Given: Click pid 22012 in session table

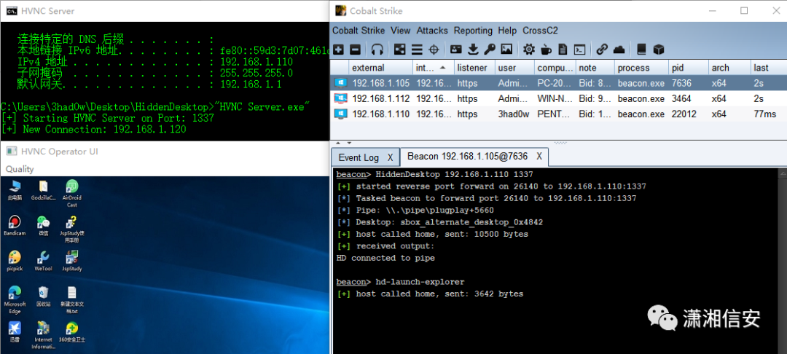Looking at the screenshot, I should (684, 114).
